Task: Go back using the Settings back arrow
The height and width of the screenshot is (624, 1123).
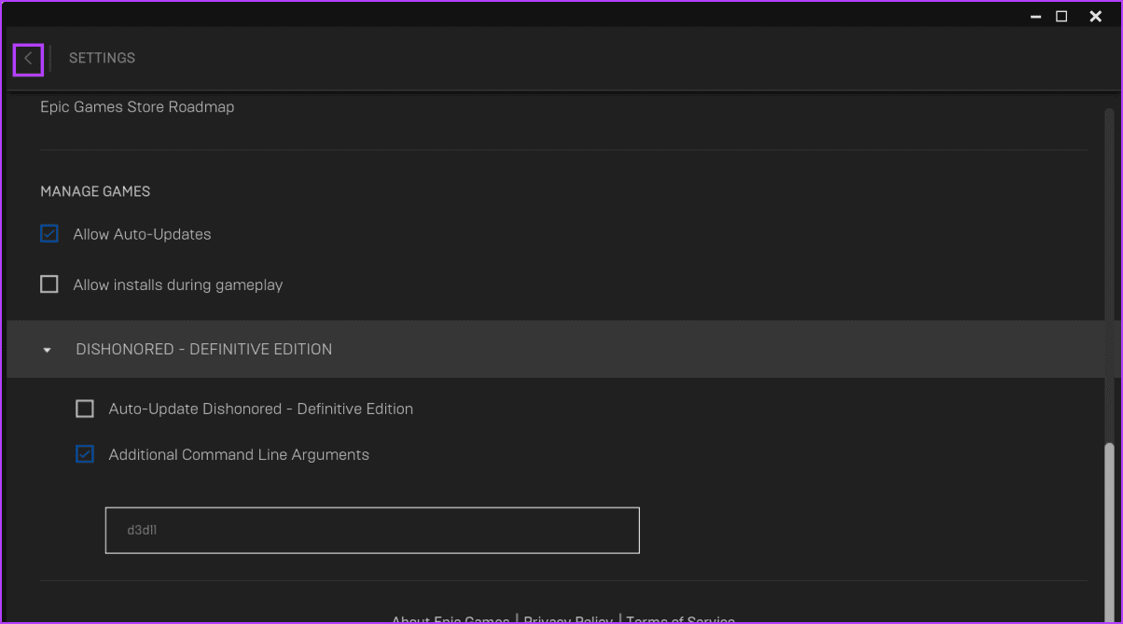Action: [x=28, y=59]
